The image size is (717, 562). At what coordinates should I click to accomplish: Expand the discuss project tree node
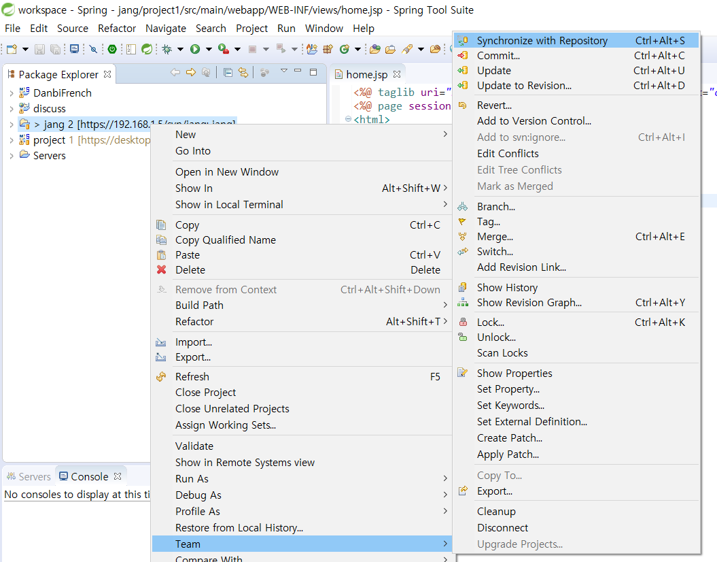coord(12,109)
